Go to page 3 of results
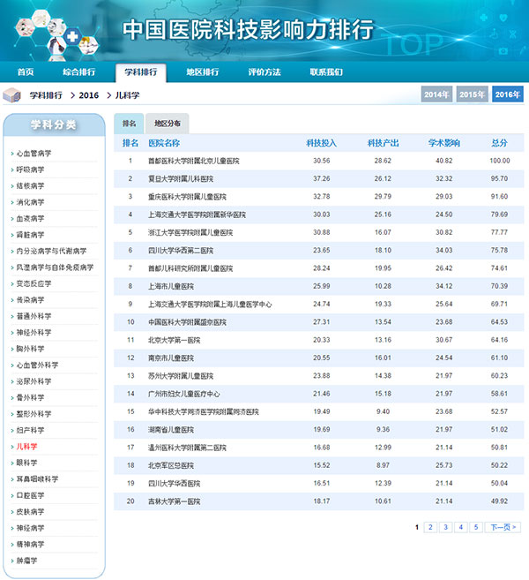 445,527
